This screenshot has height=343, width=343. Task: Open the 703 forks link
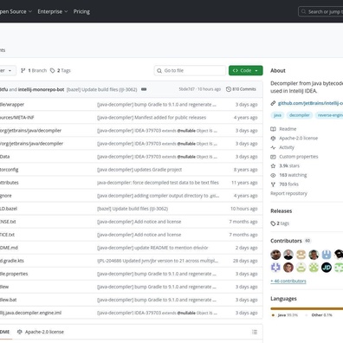click(288, 184)
